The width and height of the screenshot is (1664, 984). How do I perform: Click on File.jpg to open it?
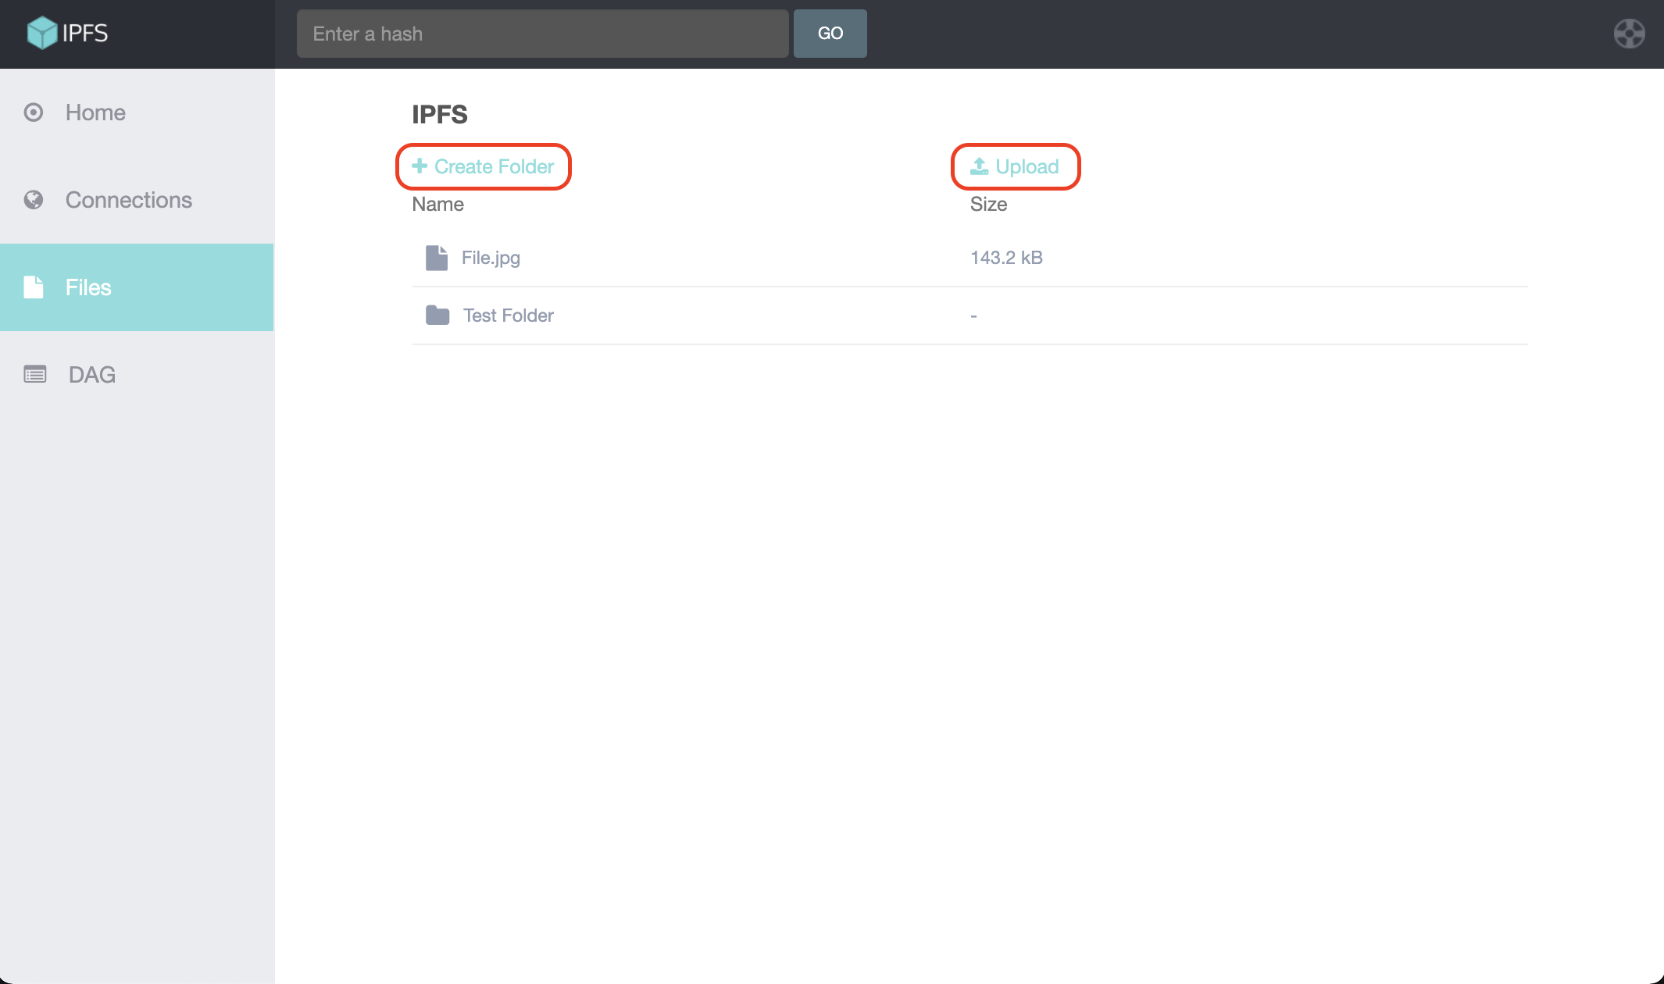click(x=491, y=256)
